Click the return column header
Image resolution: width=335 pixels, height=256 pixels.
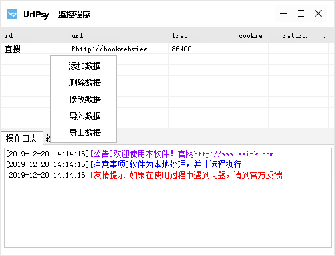point(296,35)
